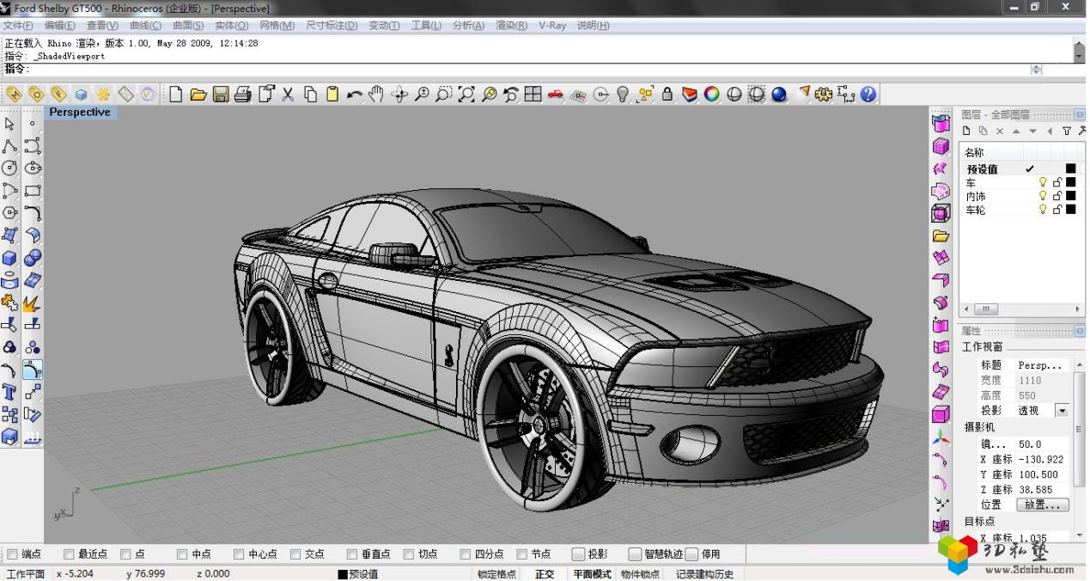The width and height of the screenshot is (1090, 581).
Task: Click the black color swatch of 车 layer
Action: (1071, 183)
